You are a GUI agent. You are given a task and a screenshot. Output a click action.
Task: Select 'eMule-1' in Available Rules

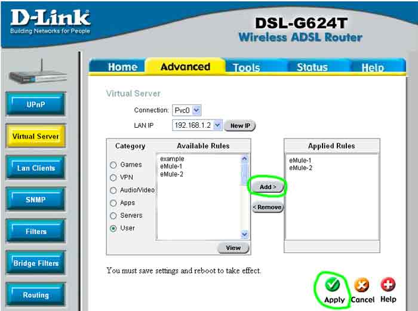(171, 167)
